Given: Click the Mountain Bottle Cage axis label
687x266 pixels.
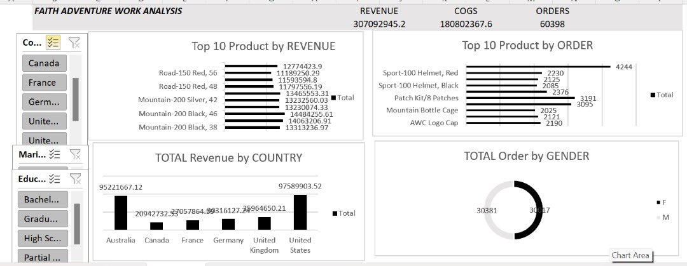Looking at the screenshot, I should point(422,110).
